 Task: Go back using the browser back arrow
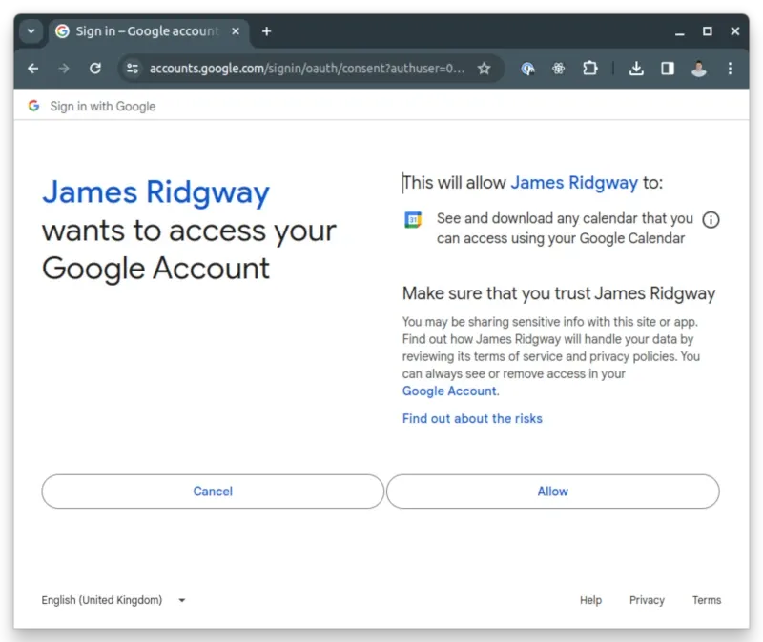33,69
